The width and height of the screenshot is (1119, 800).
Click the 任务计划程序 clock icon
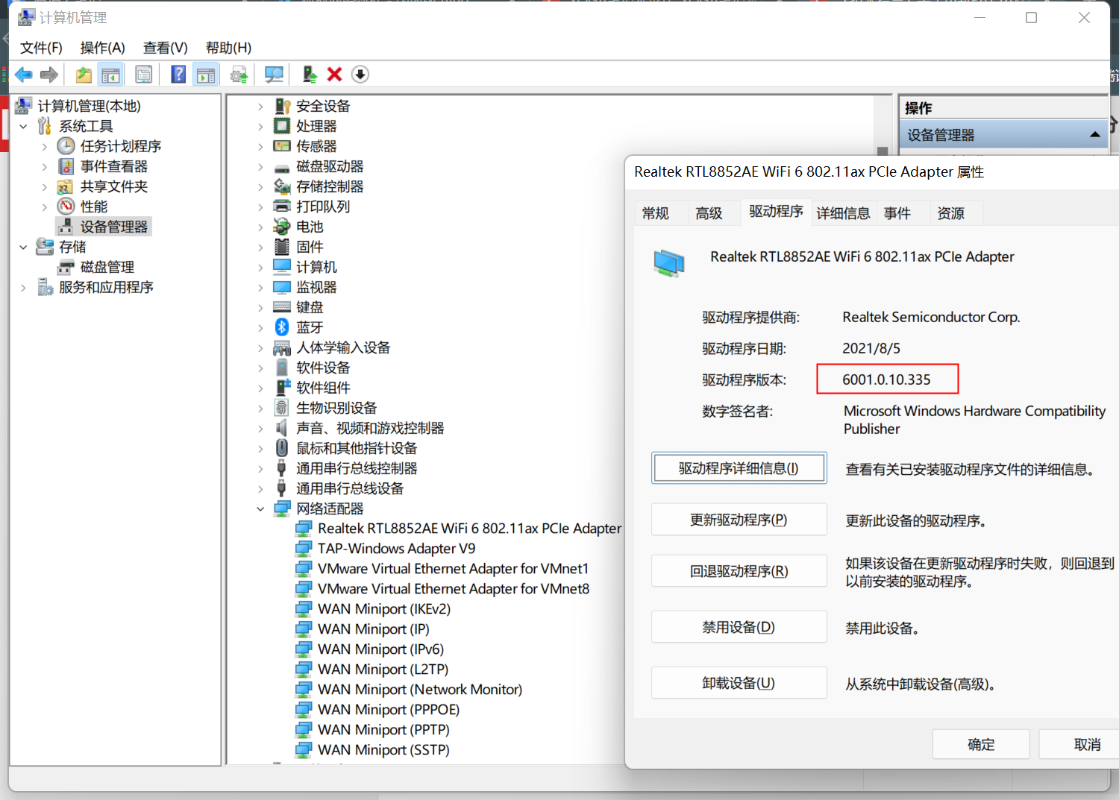[66, 146]
